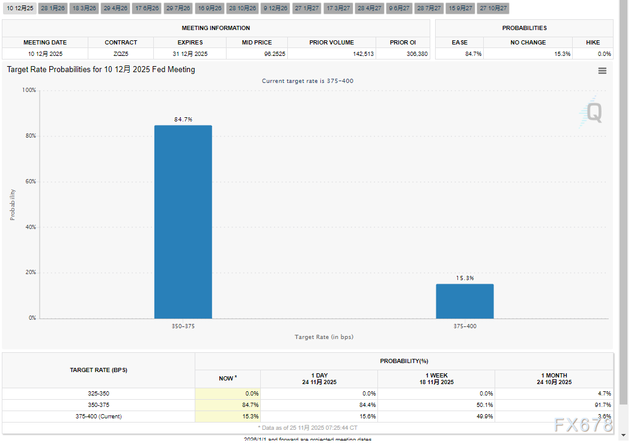Switch to the 28 1月26 meeting tab
The image size is (631, 446).
[53, 8]
